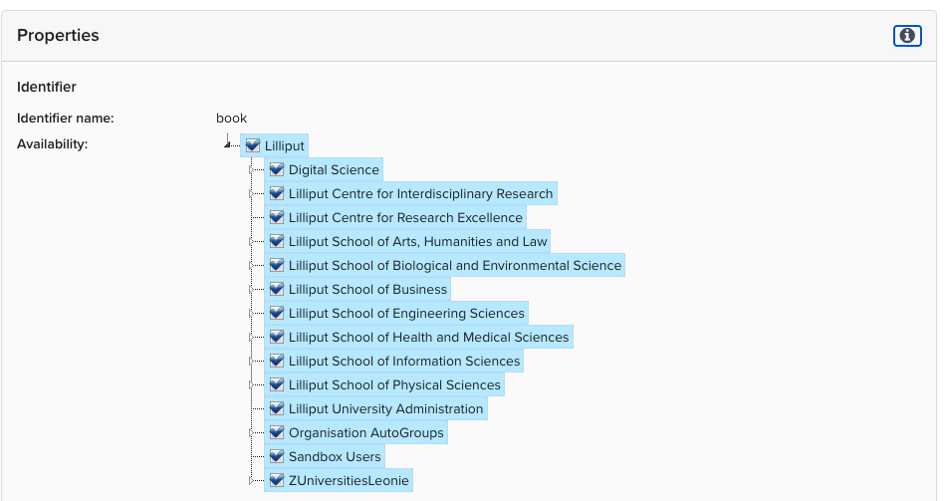This screenshot has width=946, height=501.
Task: Open the Properties info icon
Action: coord(907,36)
